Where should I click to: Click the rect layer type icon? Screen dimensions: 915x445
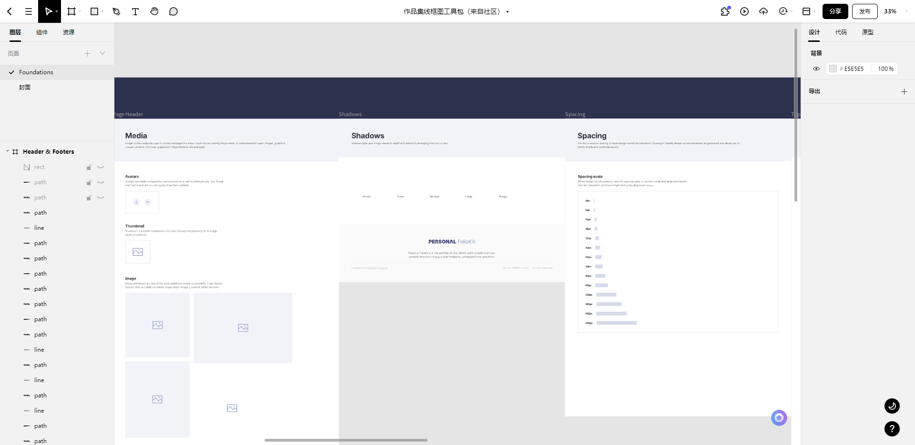(27, 167)
